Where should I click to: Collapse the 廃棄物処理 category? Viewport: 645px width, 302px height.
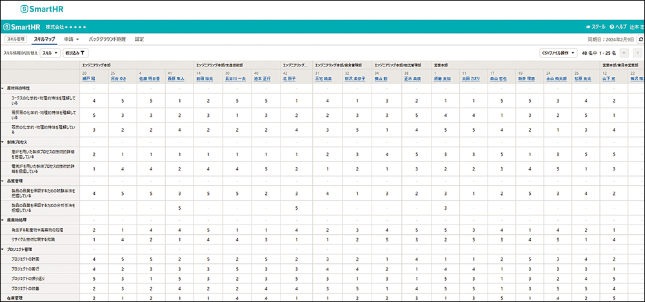[3, 219]
